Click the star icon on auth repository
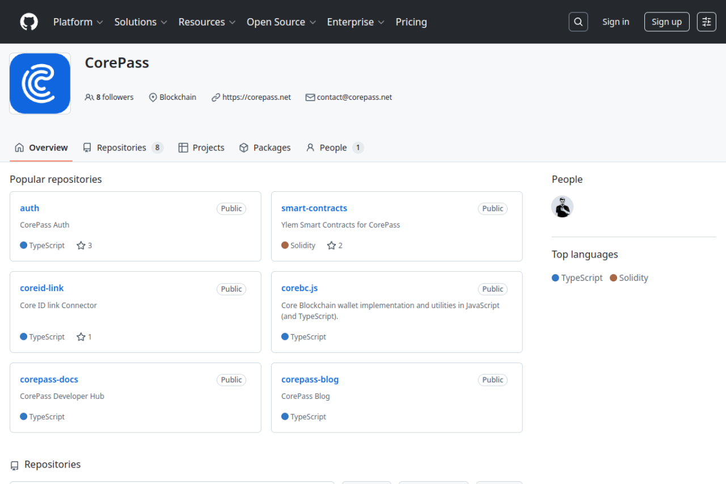The image size is (726, 484). tap(81, 246)
